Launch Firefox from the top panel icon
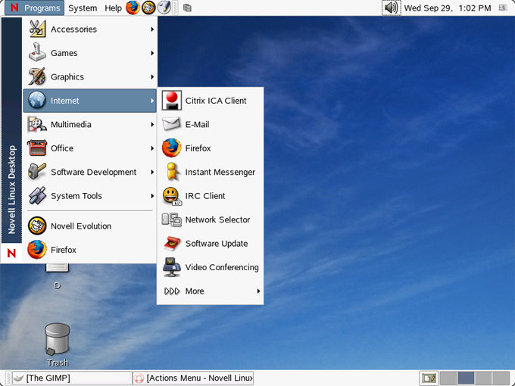Screen dimensions: 515x386 pos(133,8)
